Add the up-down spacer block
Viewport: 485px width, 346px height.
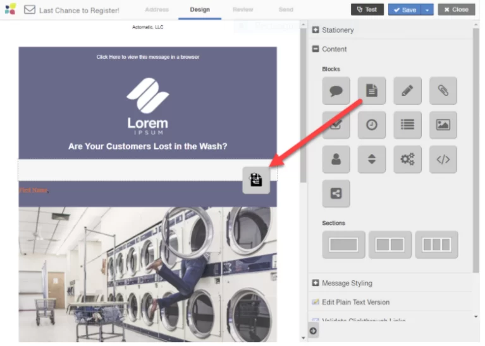click(x=372, y=160)
